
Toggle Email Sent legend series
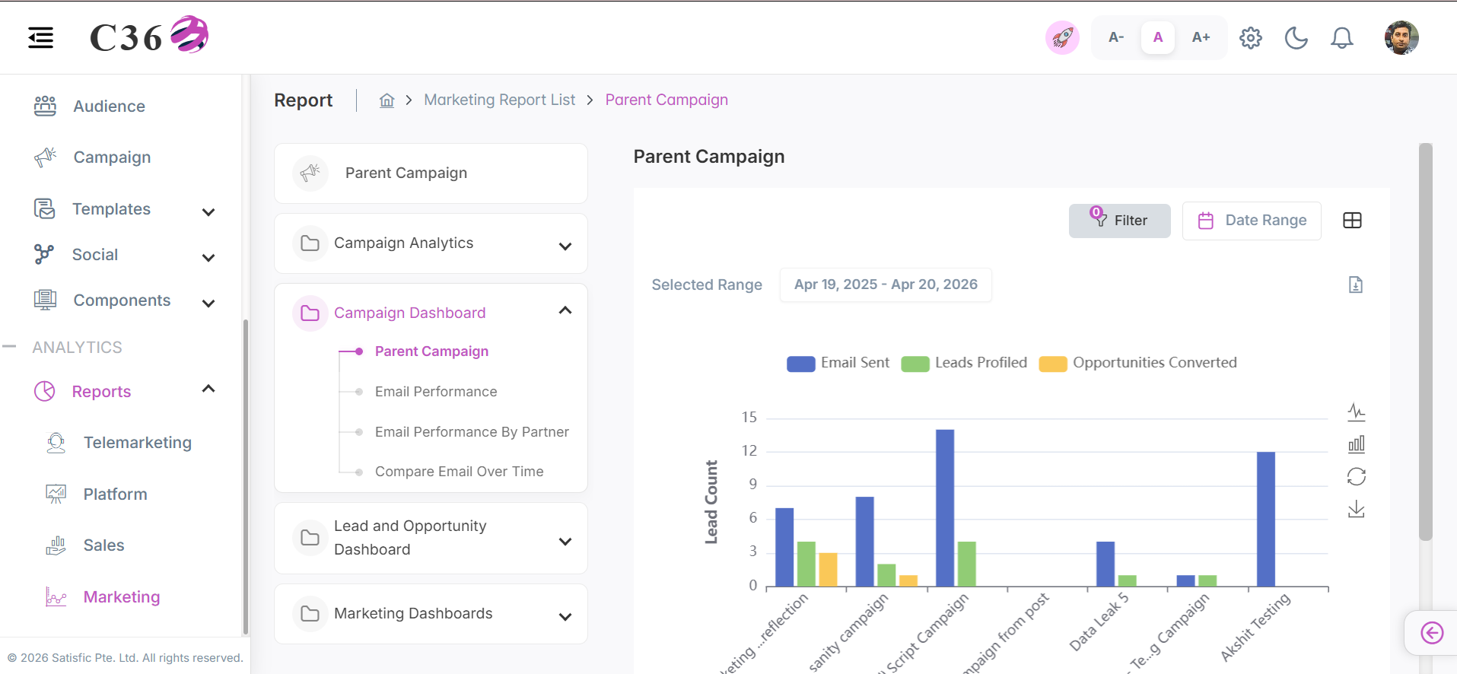pyautogui.click(x=838, y=363)
